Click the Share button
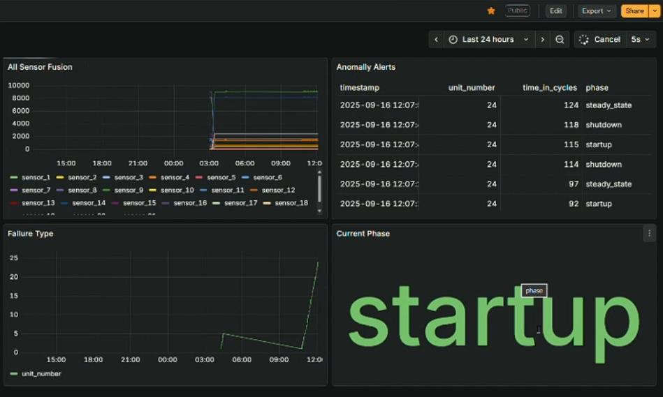Screen dimensions: 663x397 click(x=634, y=11)
